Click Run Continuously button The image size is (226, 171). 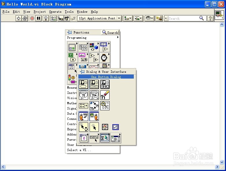pos(25,18)
